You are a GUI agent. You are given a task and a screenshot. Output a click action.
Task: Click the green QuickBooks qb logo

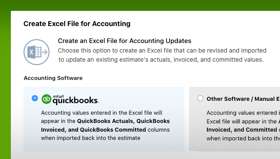tap(47, 99)
